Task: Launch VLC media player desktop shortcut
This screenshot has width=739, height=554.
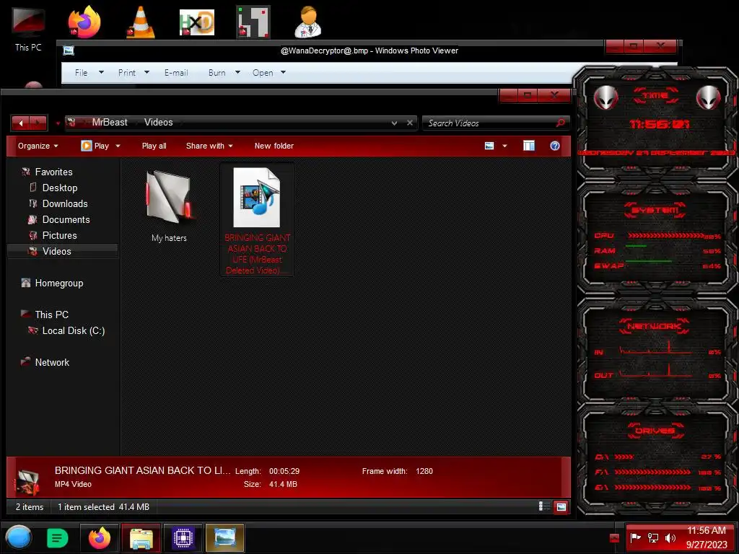Action: coord(141,22)
